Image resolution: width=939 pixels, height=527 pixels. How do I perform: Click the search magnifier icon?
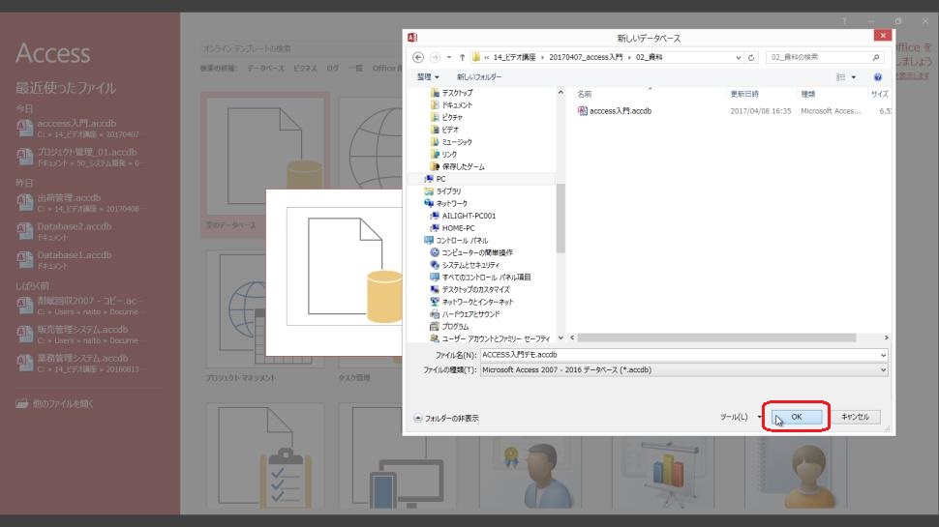pyautogui.click(x=875, y=57)
